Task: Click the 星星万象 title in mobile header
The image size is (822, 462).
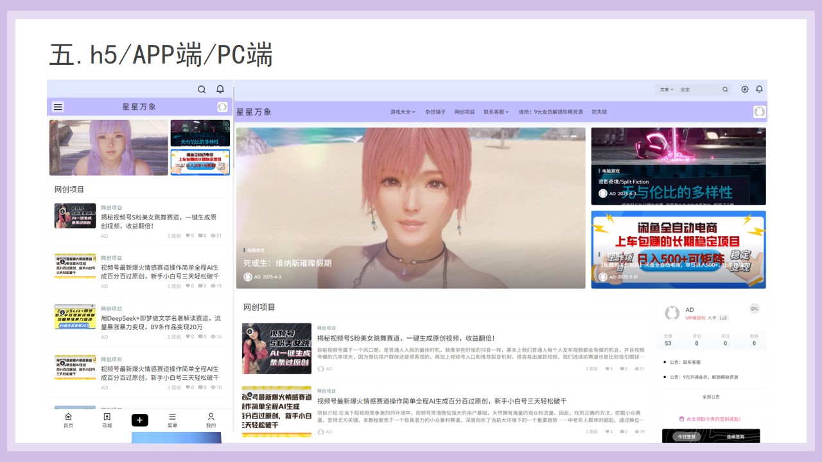Action: pos(139,107)
